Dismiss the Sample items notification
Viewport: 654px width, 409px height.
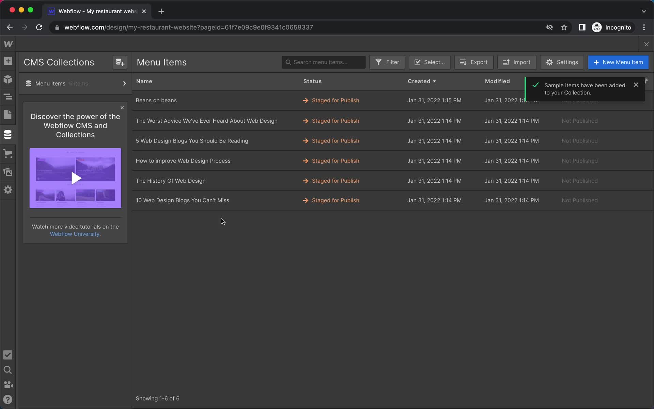pos(636,85)
